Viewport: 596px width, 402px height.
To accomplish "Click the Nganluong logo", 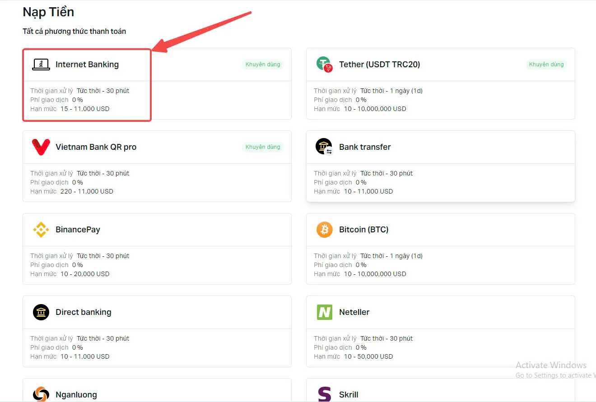I will pos(41,394).
